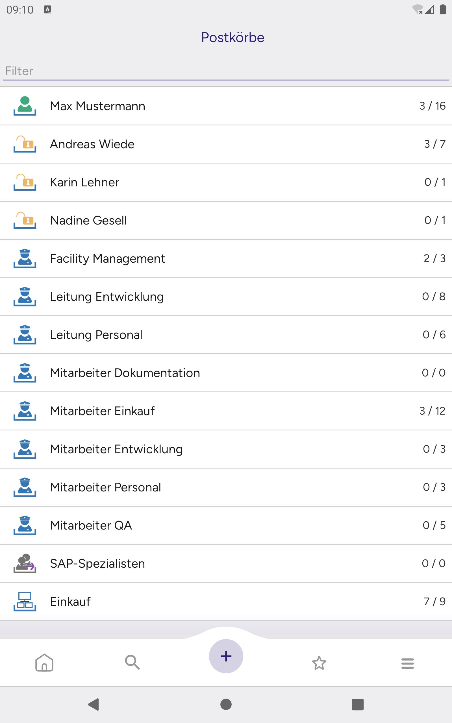Open Karin Lehner's inbox
452x723 pixels.
226,182
